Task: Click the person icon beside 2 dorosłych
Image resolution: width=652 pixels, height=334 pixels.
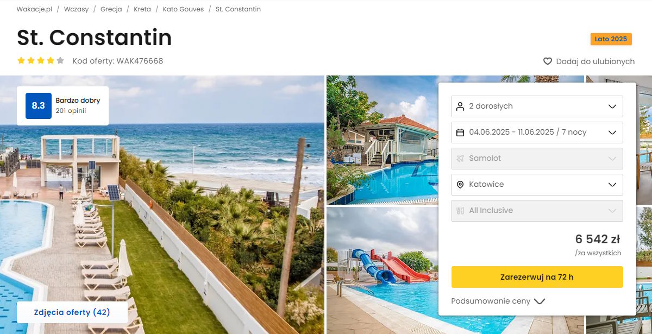Action: click(460, 106)
